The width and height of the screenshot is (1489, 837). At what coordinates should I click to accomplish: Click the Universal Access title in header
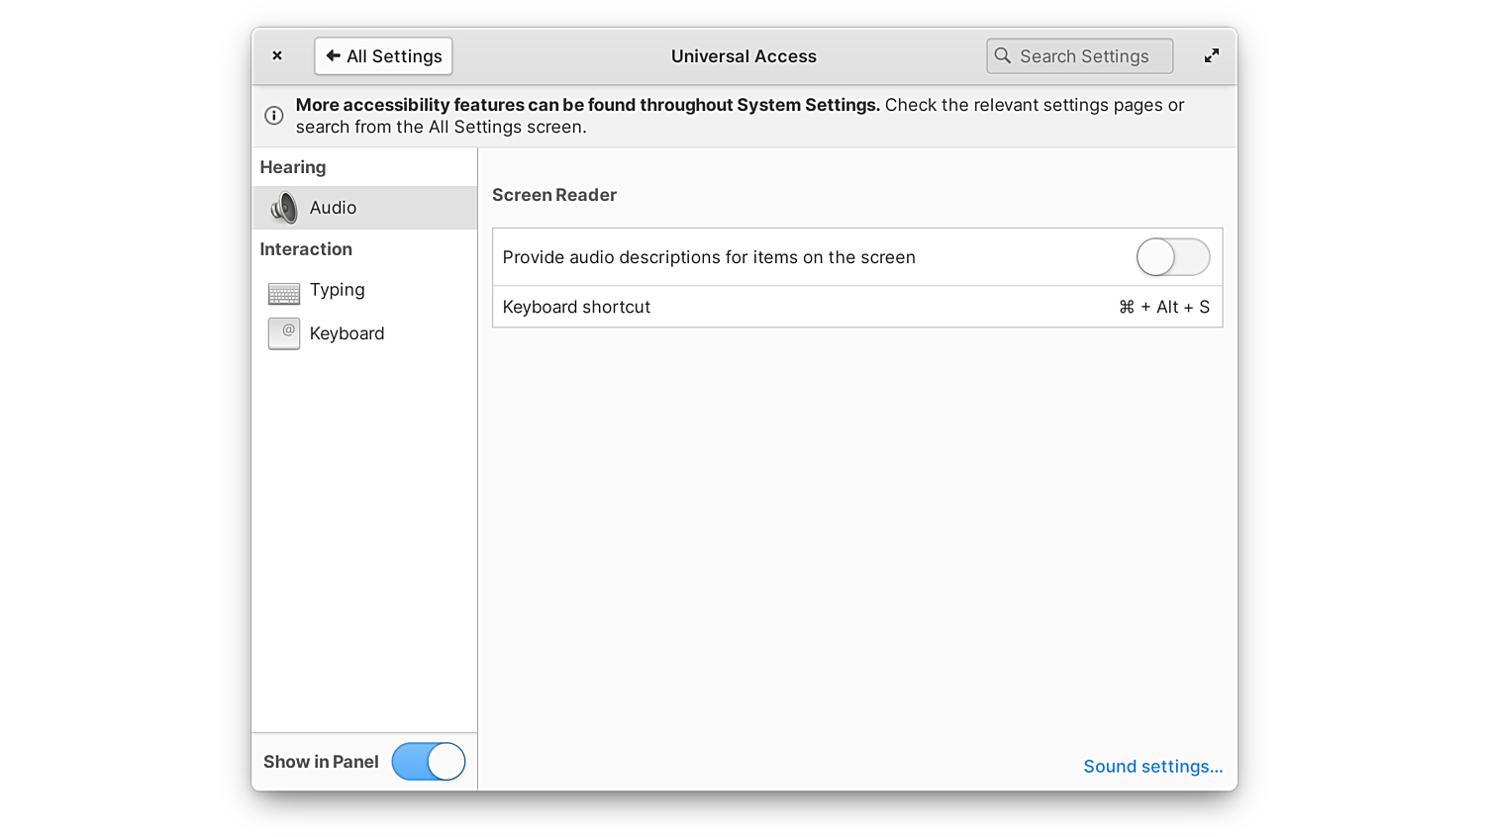click(x=744, y=56)
